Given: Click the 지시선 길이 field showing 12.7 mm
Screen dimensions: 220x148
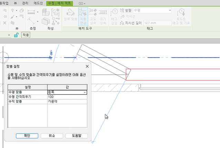Looking at the screenshot, I should tap(157, 23).
